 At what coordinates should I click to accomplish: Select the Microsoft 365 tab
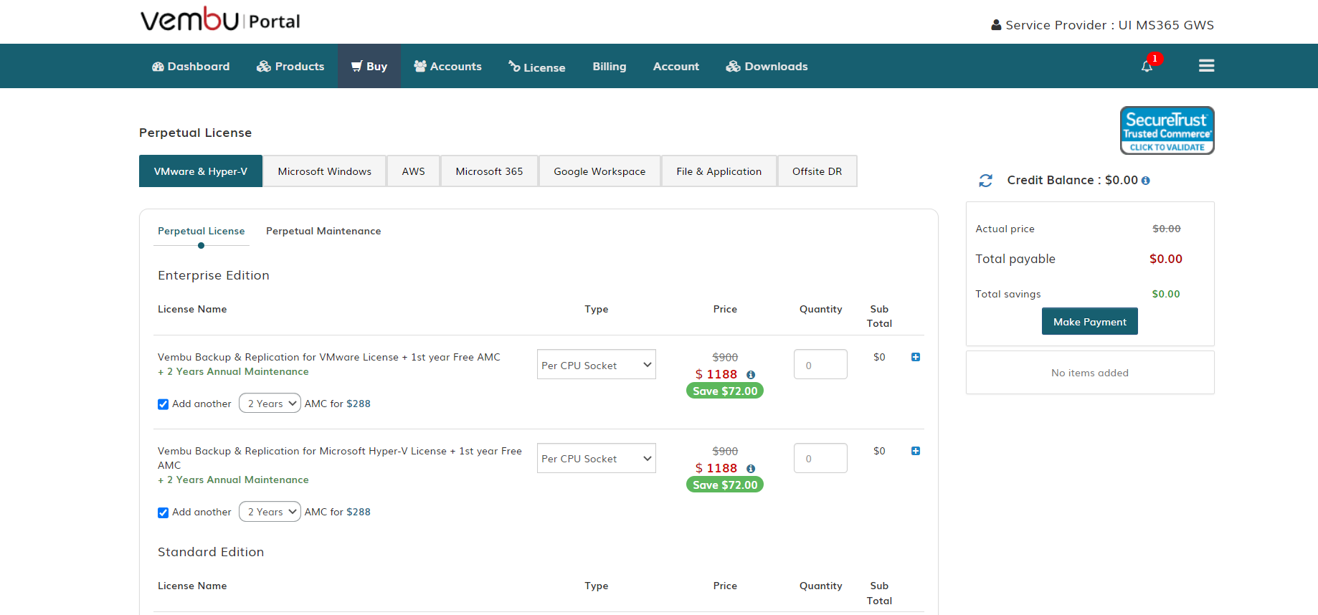coord(489,171)
